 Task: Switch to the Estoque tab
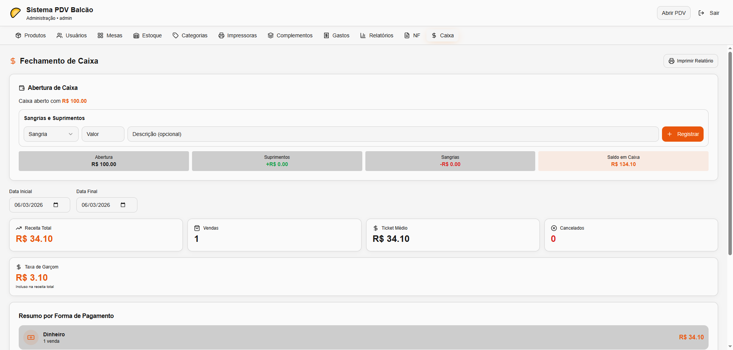point(147,35)
